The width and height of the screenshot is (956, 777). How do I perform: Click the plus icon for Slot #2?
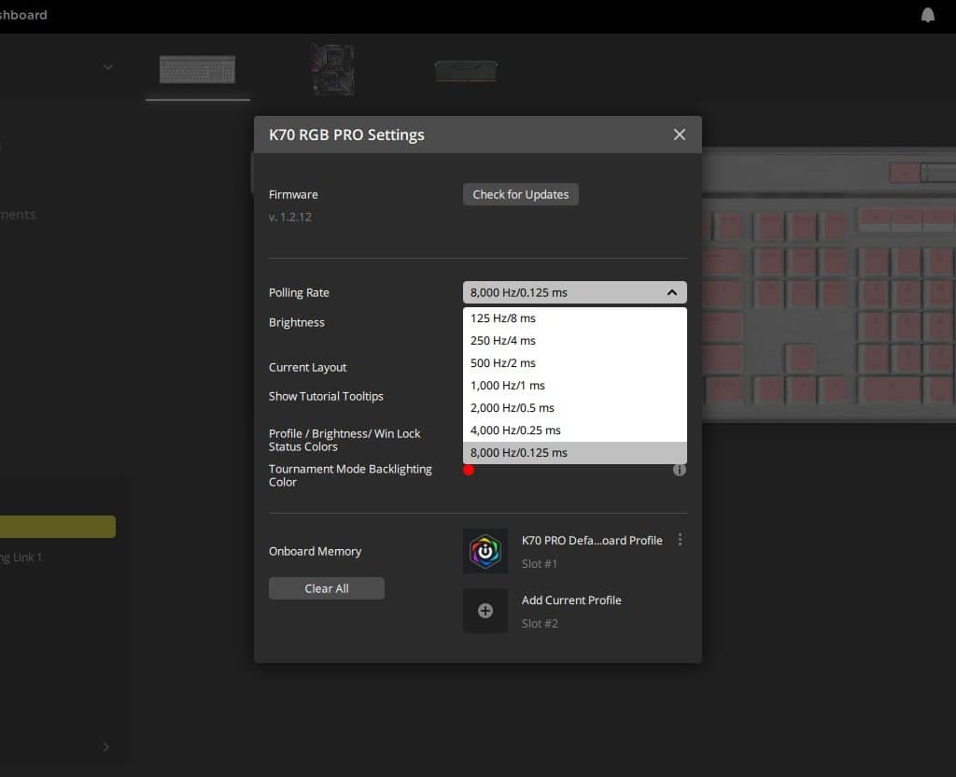[x=485, y=611]
